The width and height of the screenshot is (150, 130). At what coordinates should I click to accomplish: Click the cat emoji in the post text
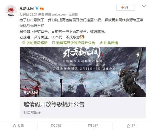(82, 37)
